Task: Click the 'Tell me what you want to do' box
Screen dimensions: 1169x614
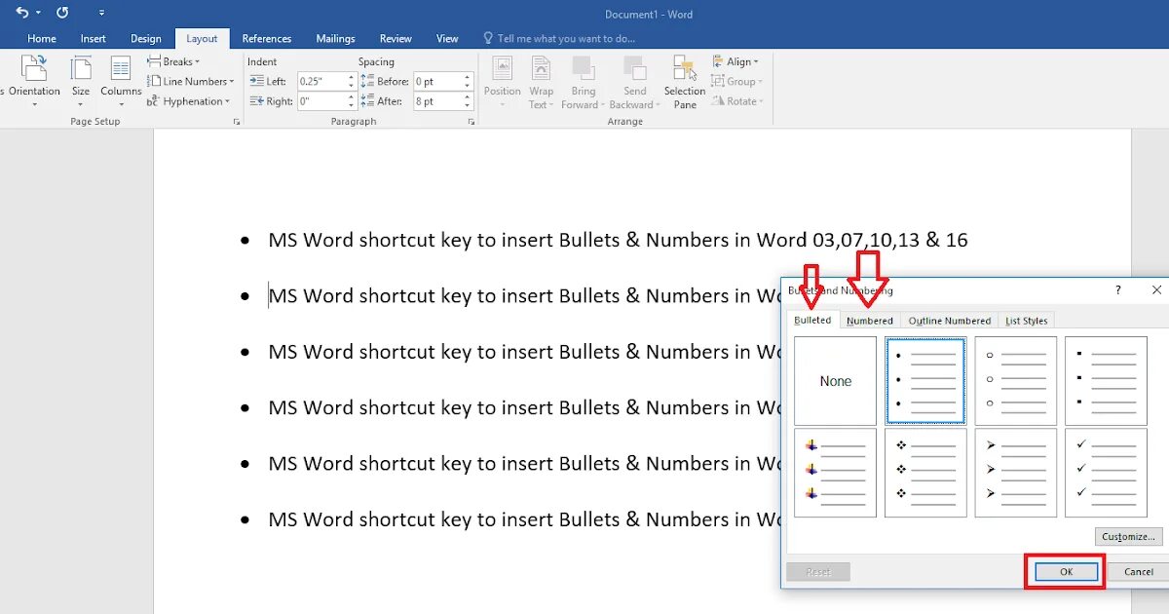Action: (x=559, y=39)
